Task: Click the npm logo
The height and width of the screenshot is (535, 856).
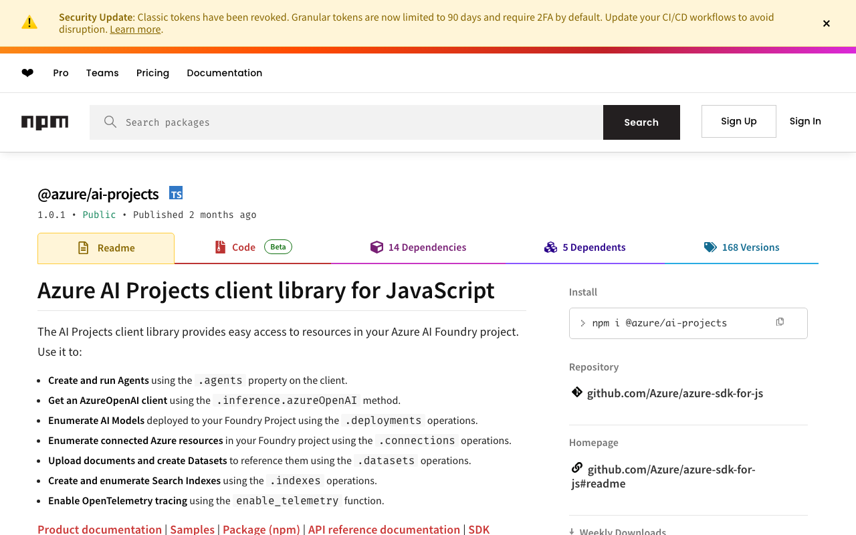Action: [45, 122]
